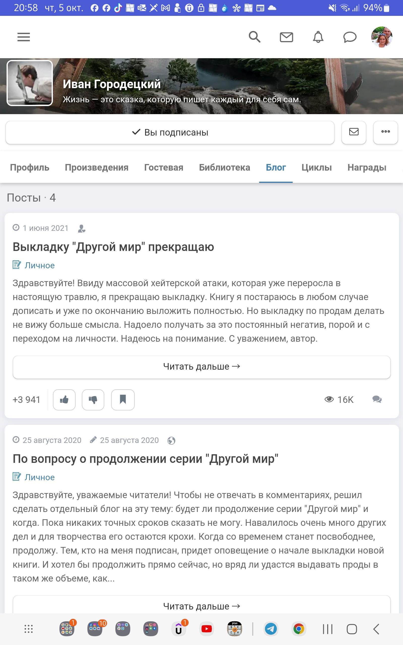The height and width of the screenshot is (645, 403).
Task: Click the subscribers-only visibility icon
Action: pyautogui.click(x=82, y=229)
